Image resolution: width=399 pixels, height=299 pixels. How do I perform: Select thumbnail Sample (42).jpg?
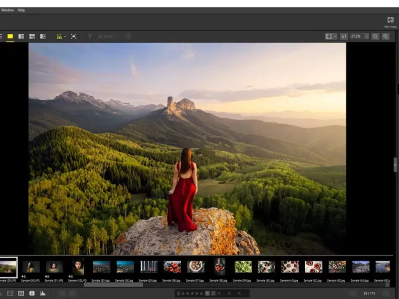pos(314,267)
